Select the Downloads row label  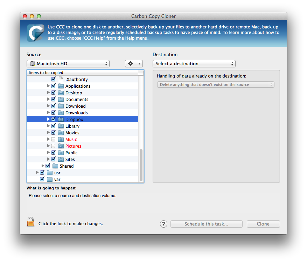pyautogui.click(x=76, y=113)
